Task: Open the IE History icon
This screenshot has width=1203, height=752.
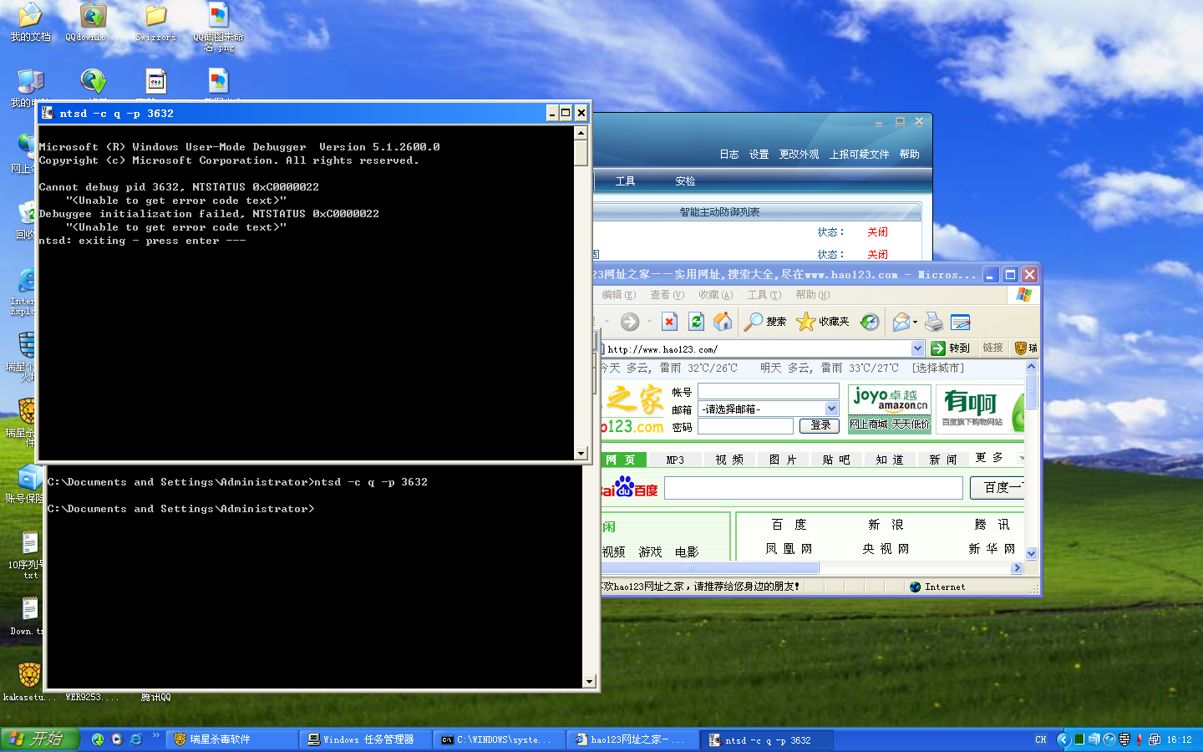Action: (870, 322)
